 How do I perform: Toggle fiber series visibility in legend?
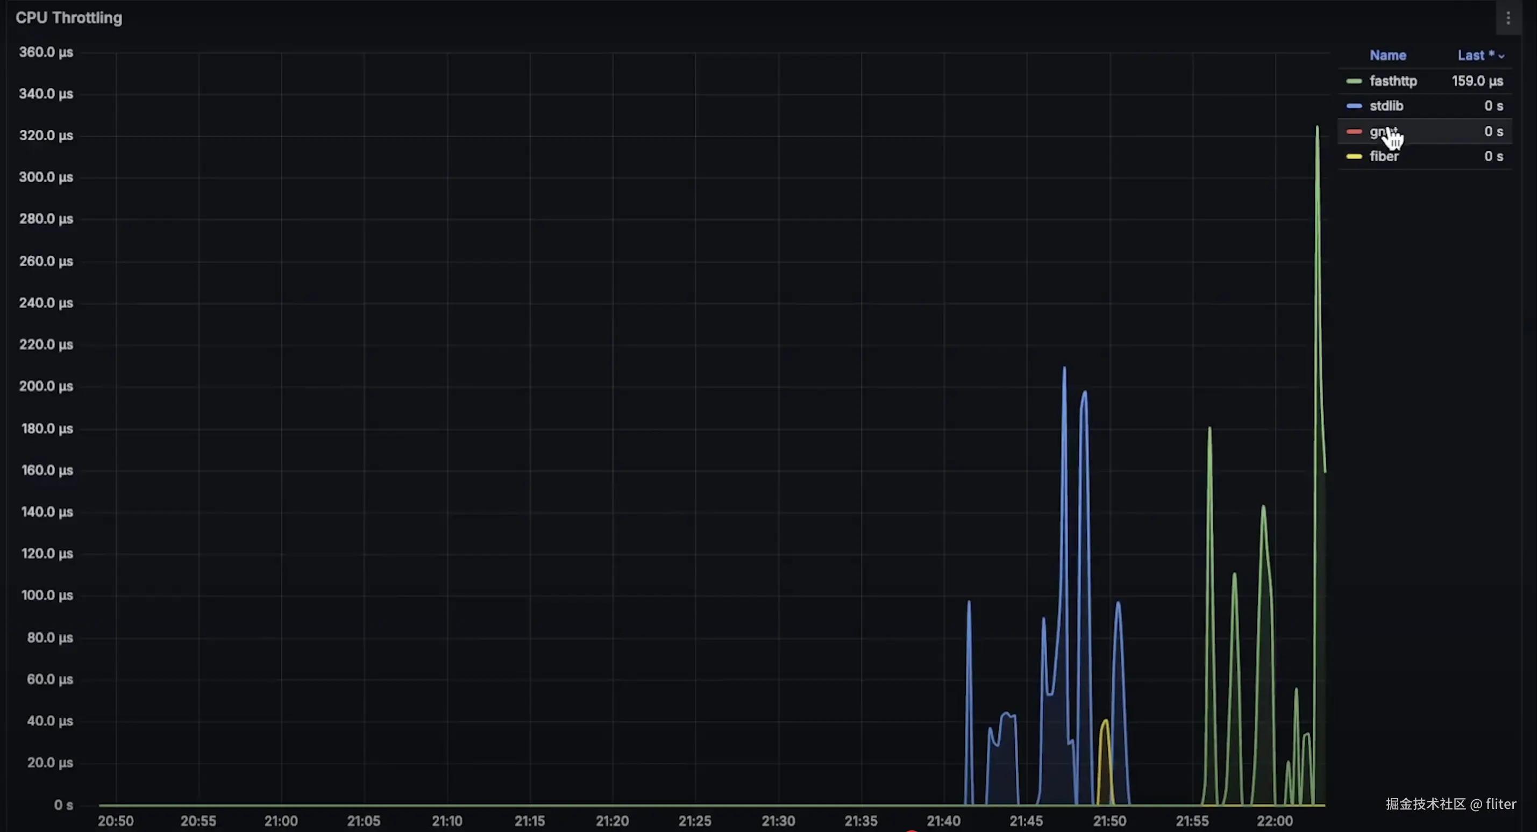[1384, 157]
